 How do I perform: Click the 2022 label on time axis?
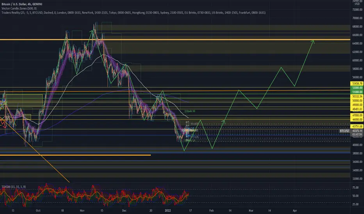click(168, 210)
